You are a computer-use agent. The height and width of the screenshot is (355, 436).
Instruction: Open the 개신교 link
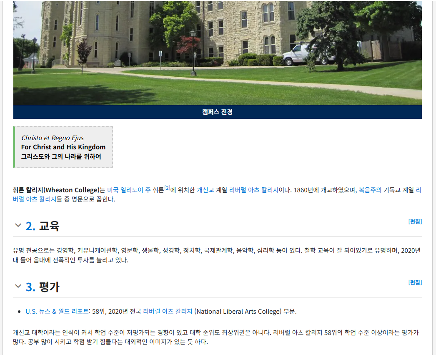tap(205, 190)
